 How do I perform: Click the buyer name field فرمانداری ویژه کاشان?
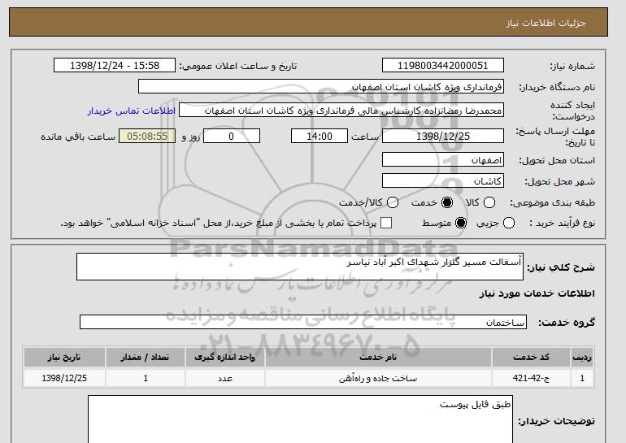tap(321, 87)
